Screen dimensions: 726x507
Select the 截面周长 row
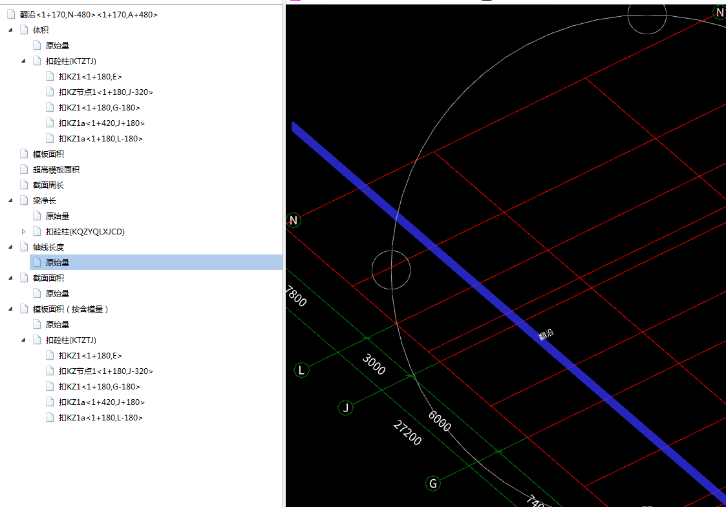[48, 185]
